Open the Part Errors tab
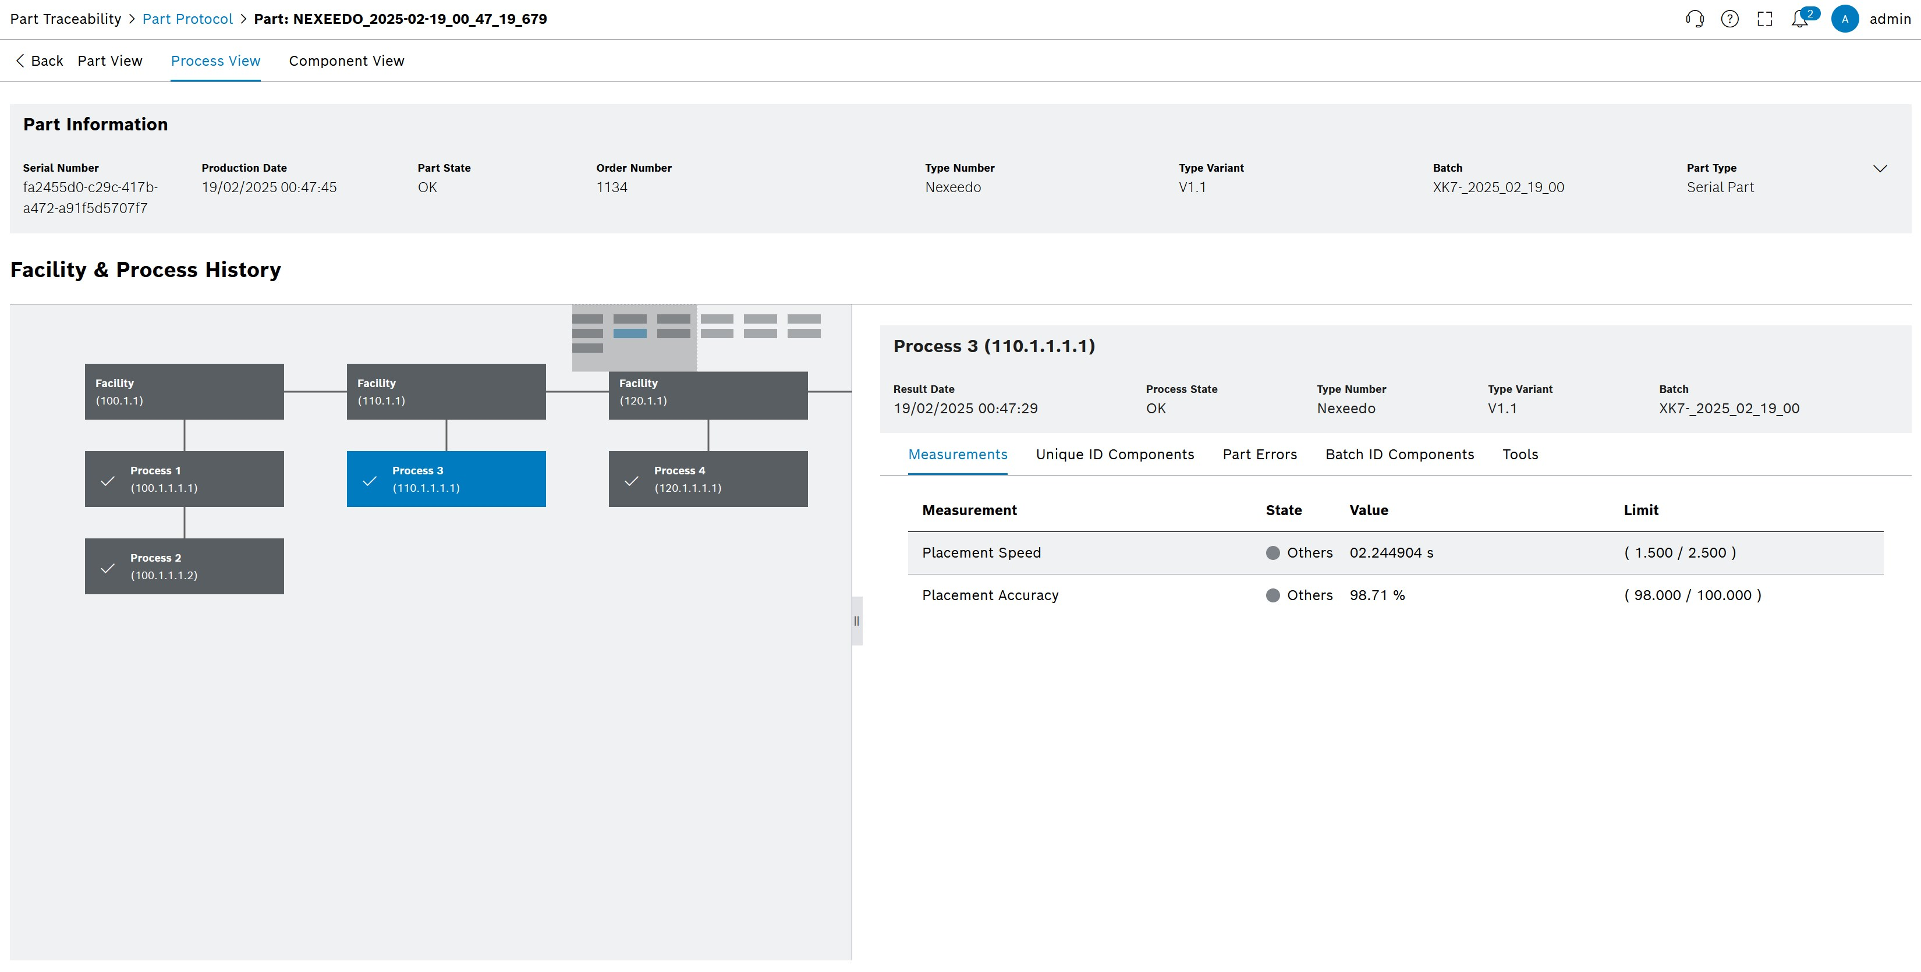Screen dimensions: 1921x972 tap(1260, 455)
